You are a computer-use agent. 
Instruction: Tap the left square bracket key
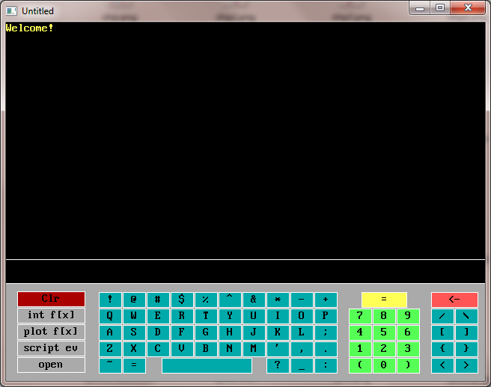pyautogui.click(x=442, y=332)
